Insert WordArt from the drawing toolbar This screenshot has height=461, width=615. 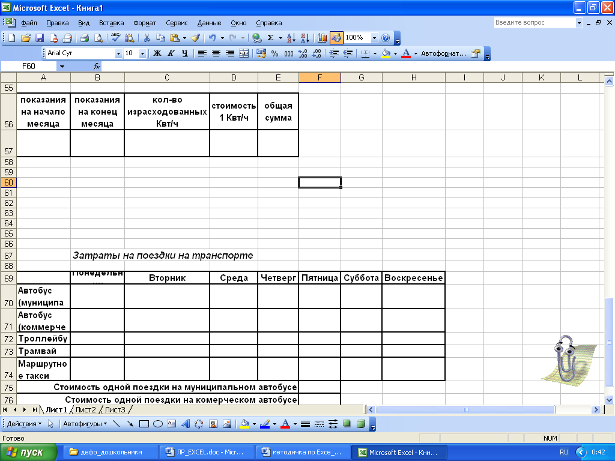point(185,424)
